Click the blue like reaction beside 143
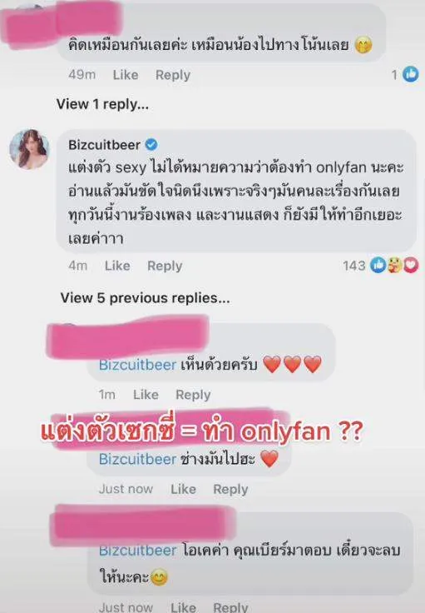This screenshot has width=425, height=613. (378, 265)
